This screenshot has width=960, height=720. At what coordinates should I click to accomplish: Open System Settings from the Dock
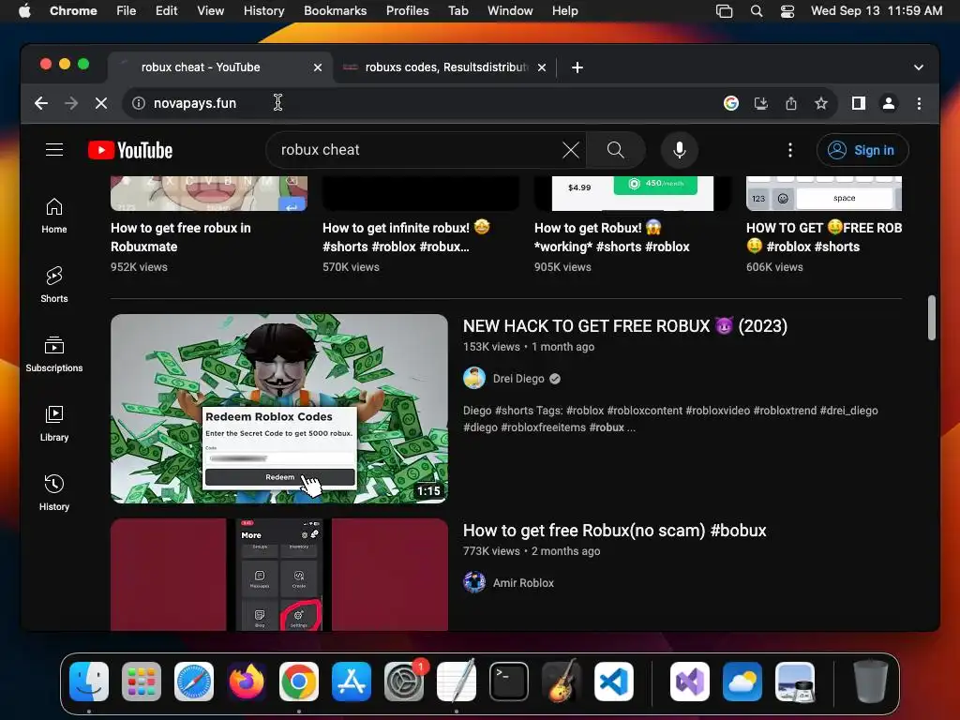(404, 682)
